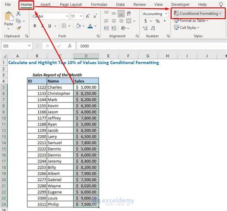Click the Cut scissors icon
This screenshot has height=211, width=227.
pyautogui.click(x=19, y=13)
